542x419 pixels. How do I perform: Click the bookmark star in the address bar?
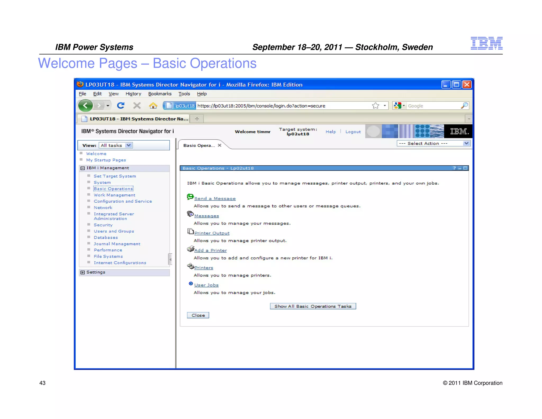375,106
